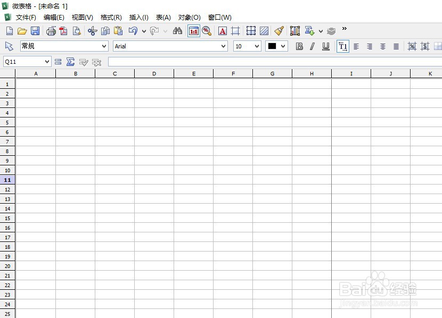442x318 pixels.
Task: Open the 表(A) menu
Action: 163,18
